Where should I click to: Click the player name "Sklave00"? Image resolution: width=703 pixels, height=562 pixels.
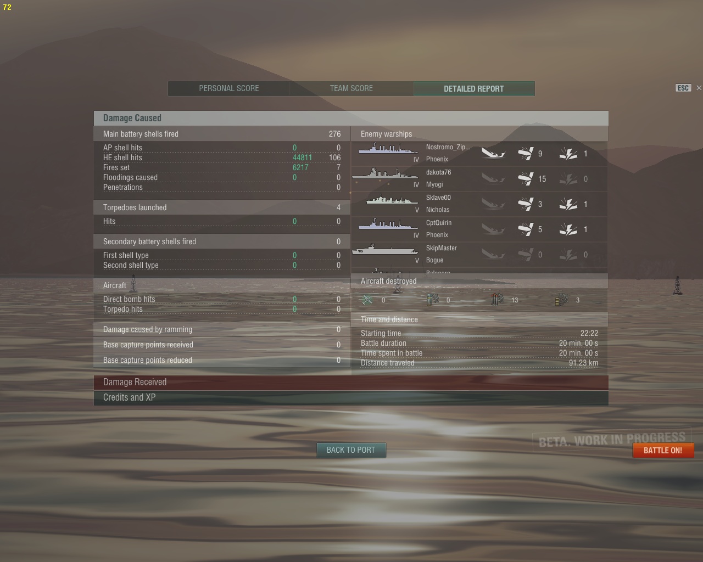[438, 198]
